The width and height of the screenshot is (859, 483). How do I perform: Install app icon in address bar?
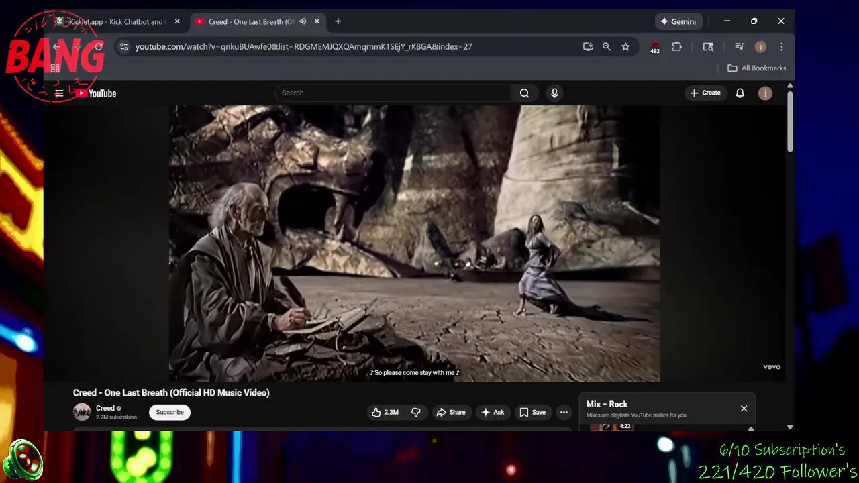tap(588, 46)
